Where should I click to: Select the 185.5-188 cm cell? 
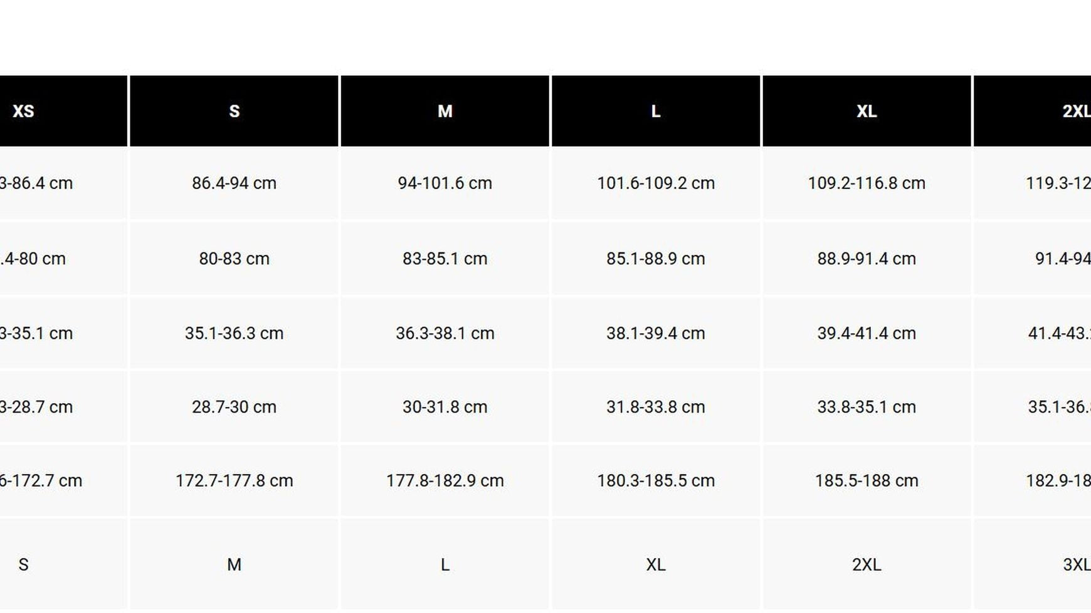(x=866, y=481)
